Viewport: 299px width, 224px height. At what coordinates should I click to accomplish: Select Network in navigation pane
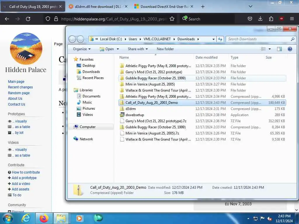click(x=86, y=139)
